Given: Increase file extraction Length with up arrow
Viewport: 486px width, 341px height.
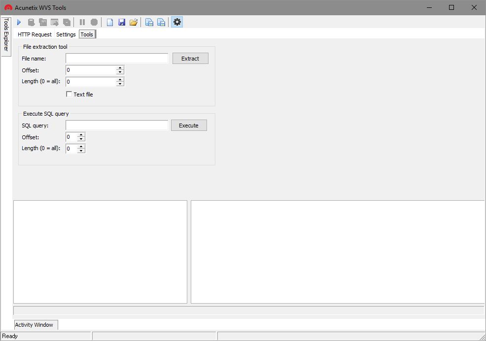Looking at the screenshot, I should click(120, 80).
